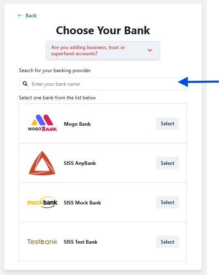Hit Select for SISS Test Bank
The image size is (219, 275).
(168, 242)
